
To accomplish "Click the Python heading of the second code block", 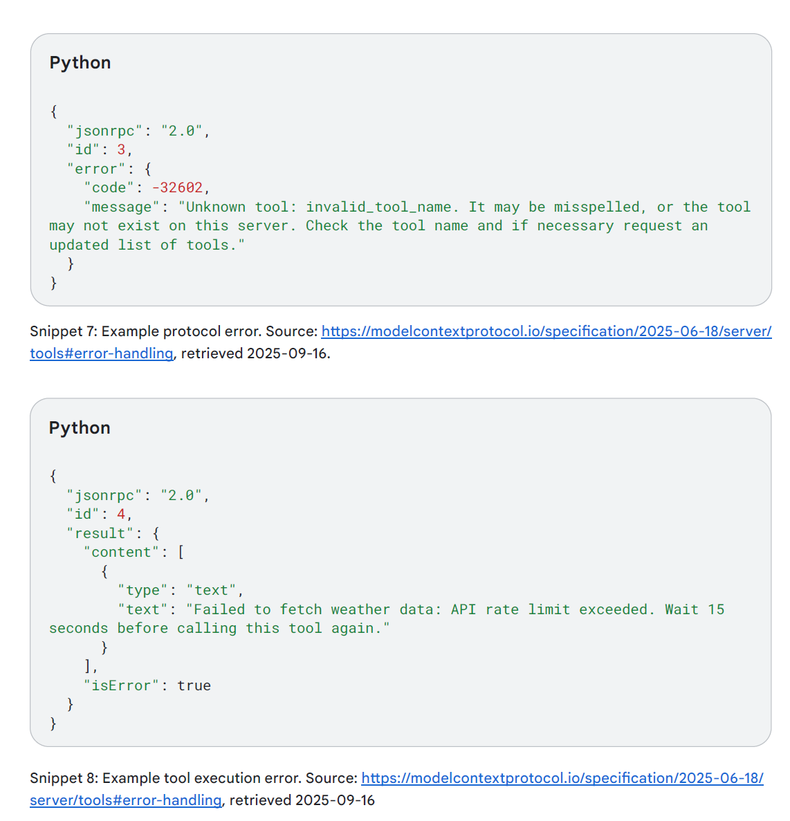I will [80, 428].
